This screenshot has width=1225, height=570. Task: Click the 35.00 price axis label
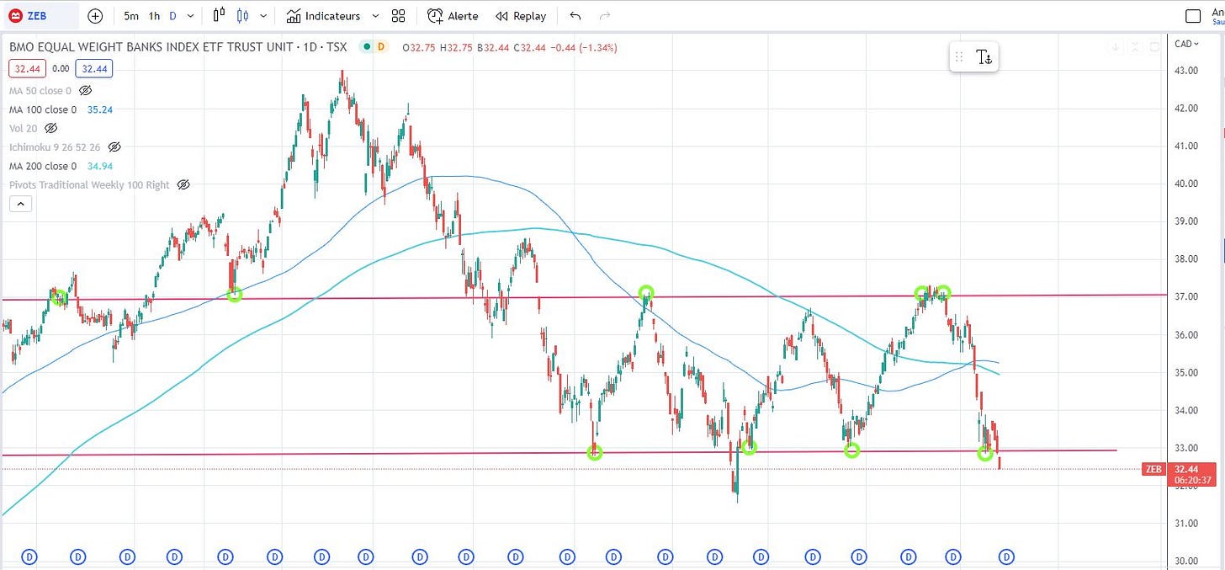[1186, 373]
